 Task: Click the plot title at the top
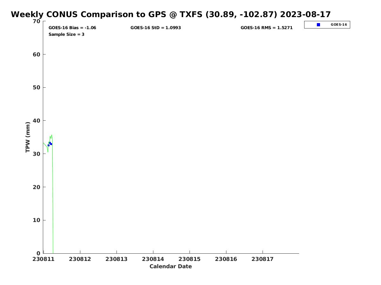[x=171, y=15]
